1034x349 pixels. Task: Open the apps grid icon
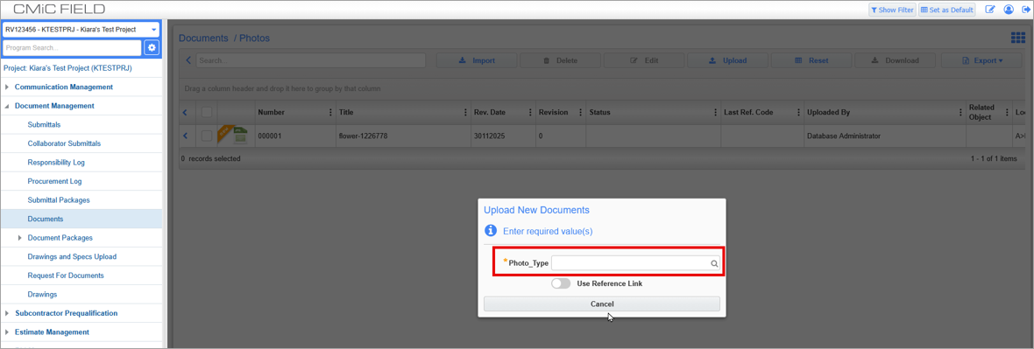tap(1017, 38)
